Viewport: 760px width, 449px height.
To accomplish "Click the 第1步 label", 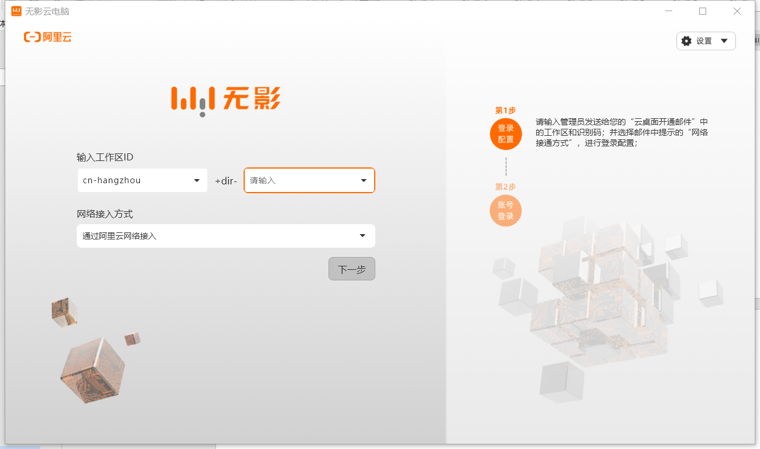I will coord(505,110).
